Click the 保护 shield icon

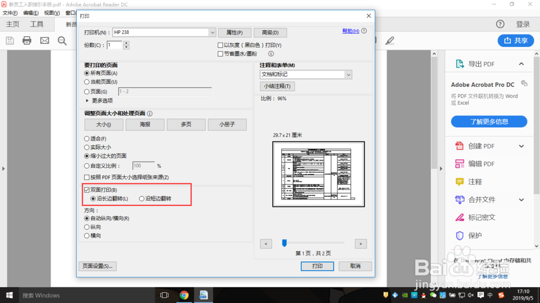pos(460,235)
